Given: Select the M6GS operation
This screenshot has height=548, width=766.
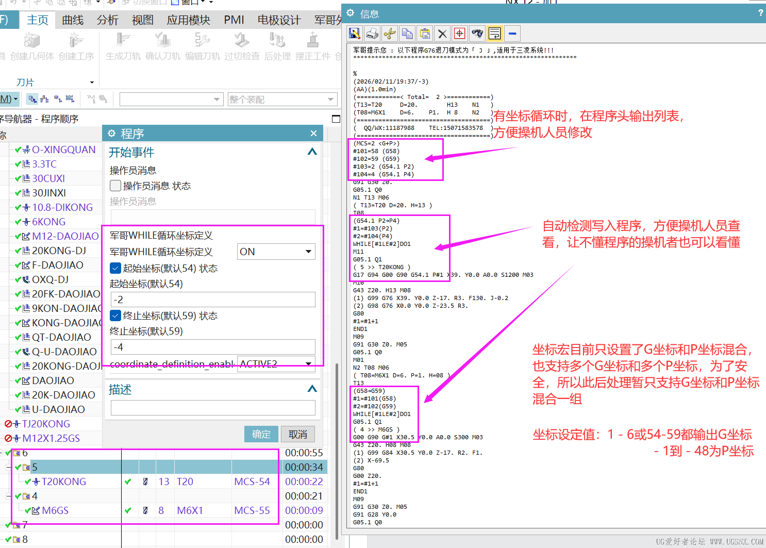Looking at the screenshot, I should click(x=55, y=510).
